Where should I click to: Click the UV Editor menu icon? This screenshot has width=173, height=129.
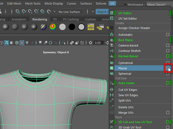[112, 13]
